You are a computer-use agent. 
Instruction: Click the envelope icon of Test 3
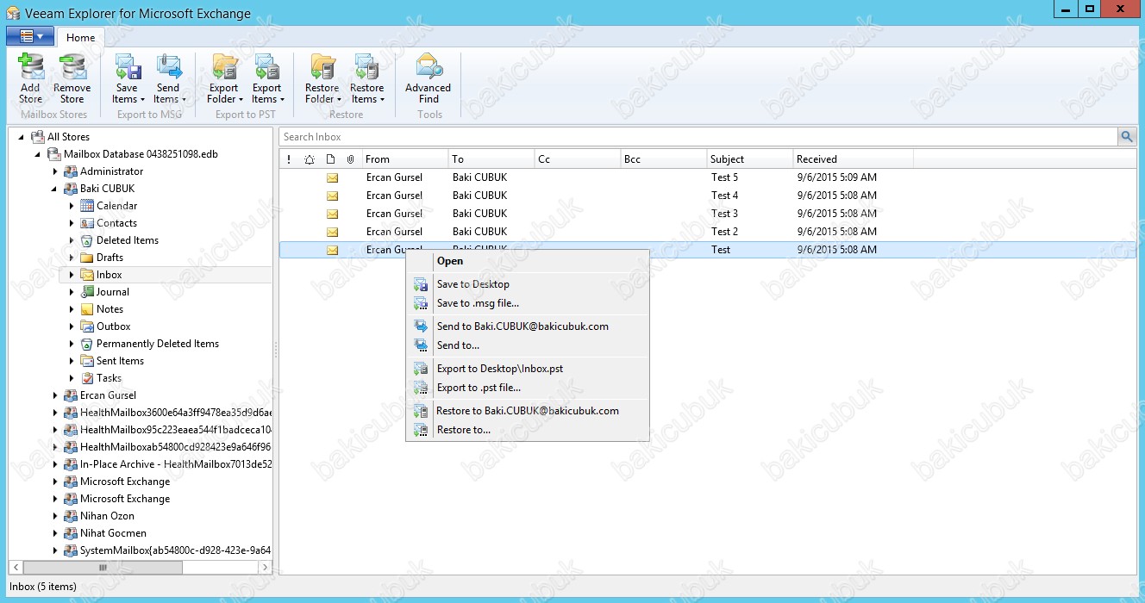click(332, 214)
